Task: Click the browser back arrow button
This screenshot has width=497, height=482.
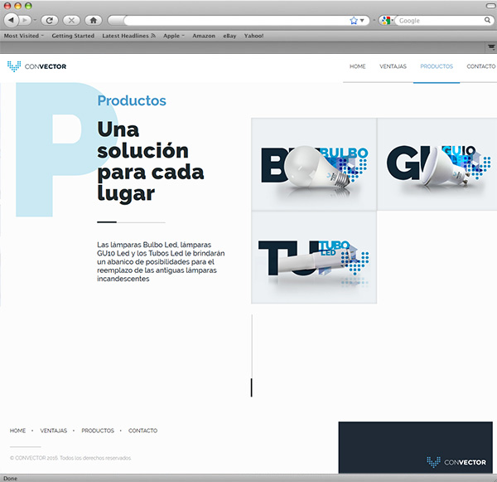Action: 12,20
